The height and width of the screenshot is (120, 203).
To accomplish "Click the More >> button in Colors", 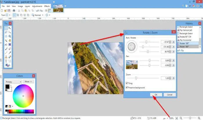I will point(28,82).
